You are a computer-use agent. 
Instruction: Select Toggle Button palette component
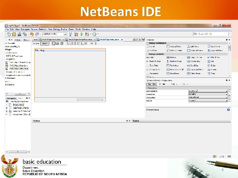(x=195, y=57)
